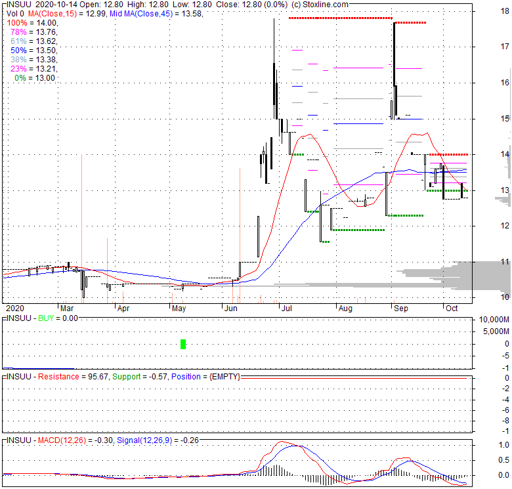The height and width of the screenshot is (489, 512).
Task: Click the 5,000M scale label in BUY panel
Action: click(496, 331)
